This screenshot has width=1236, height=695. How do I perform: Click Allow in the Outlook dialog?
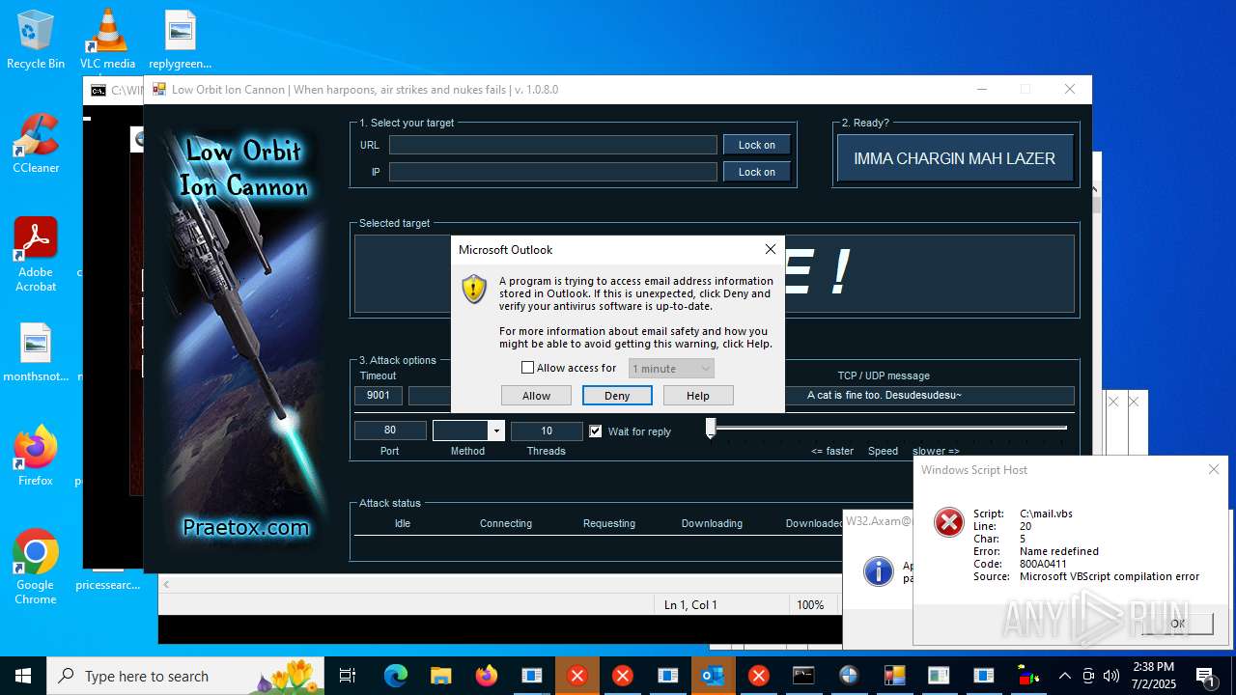click(x=536, y=396)
